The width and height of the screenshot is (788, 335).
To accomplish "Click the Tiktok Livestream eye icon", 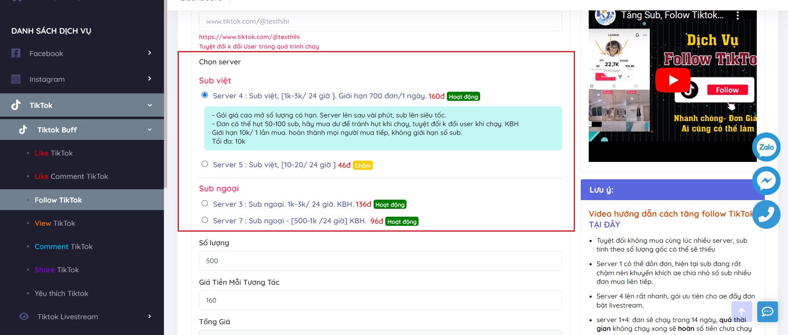I will tap(24, 316).
